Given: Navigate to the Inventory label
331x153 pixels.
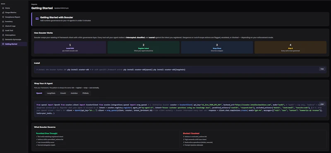Looking at the screenshot, I should click(x=9, y=21).
